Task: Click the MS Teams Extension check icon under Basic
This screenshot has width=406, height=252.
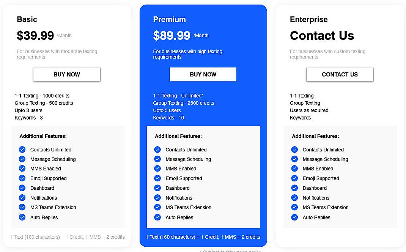Action: (22, 207)
